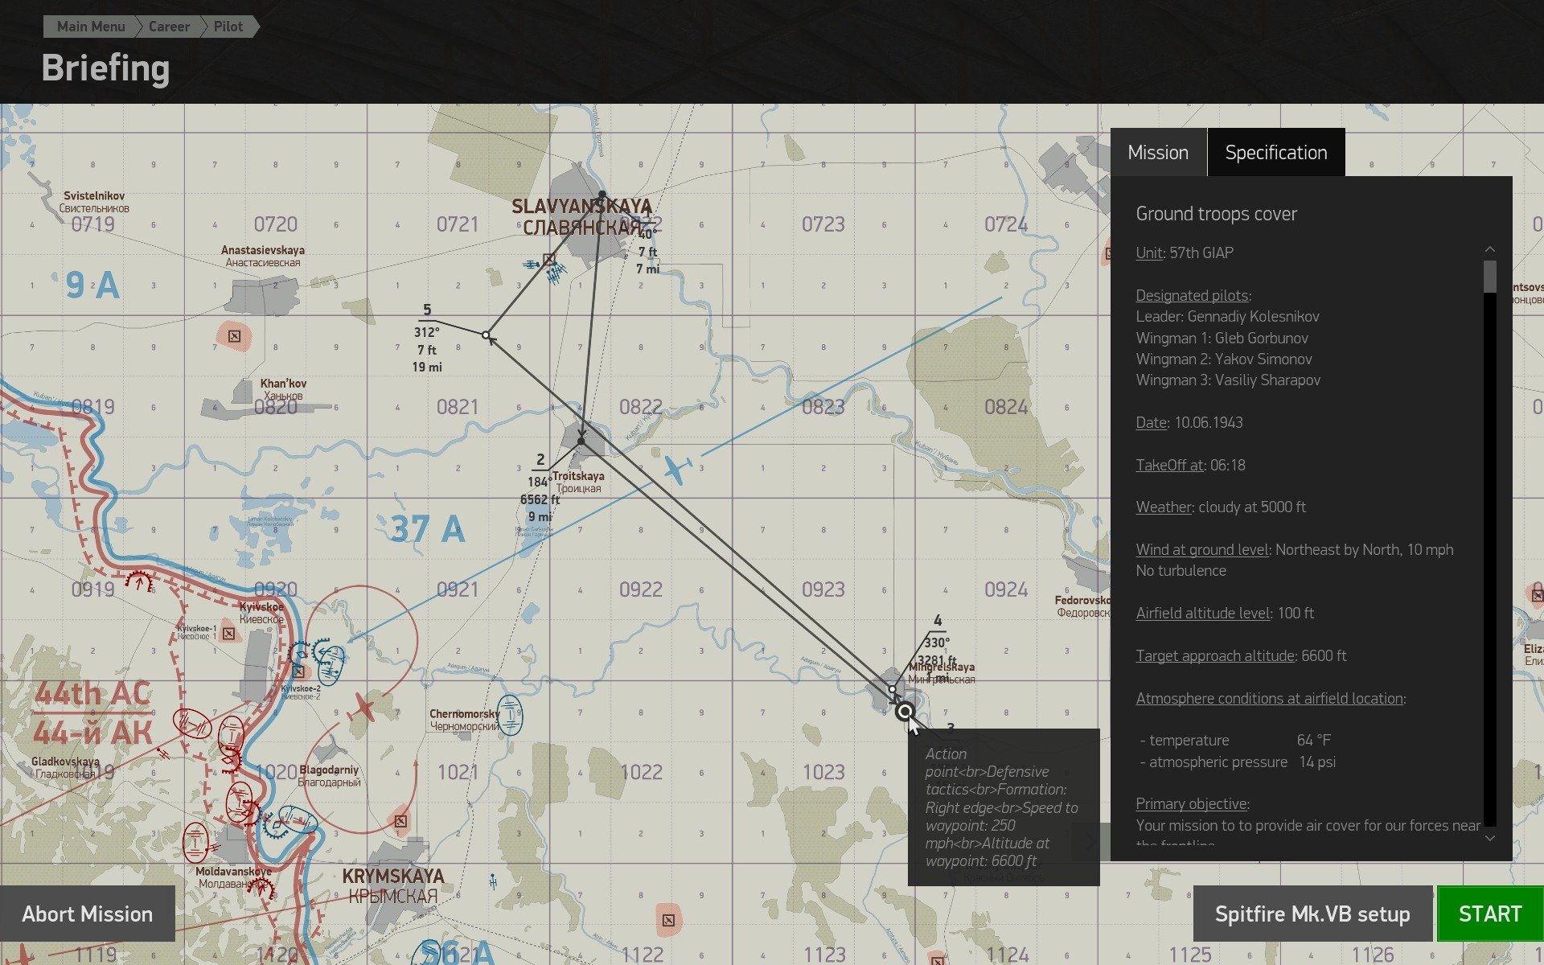Click the blue unit ellipse near Kyivskoe-2
The image size is (1544, 965).
[x=331, y=665]
